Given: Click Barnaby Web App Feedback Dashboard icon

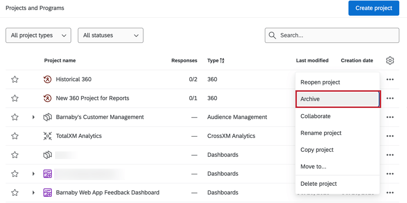Looking at the screenshot, I should click(47, 192).
